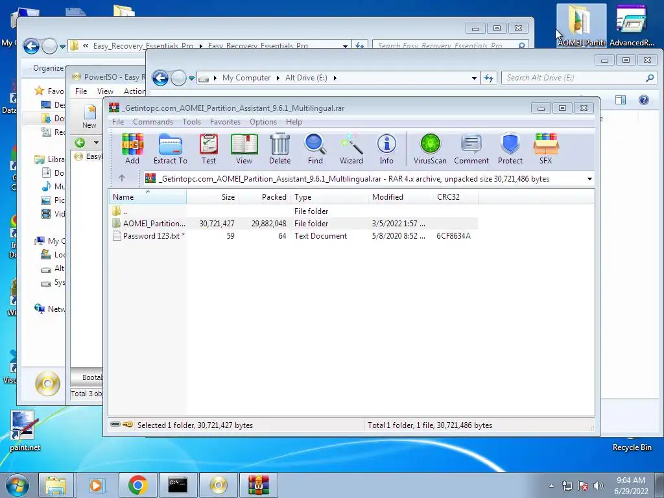This screenshot has width=664, height=498.
Task: Click volume speaker tray icon
Action: (598, 485)
